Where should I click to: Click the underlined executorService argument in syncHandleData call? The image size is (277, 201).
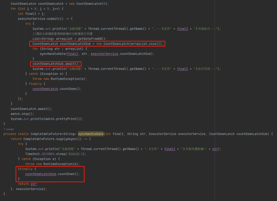tap(104, 54)
